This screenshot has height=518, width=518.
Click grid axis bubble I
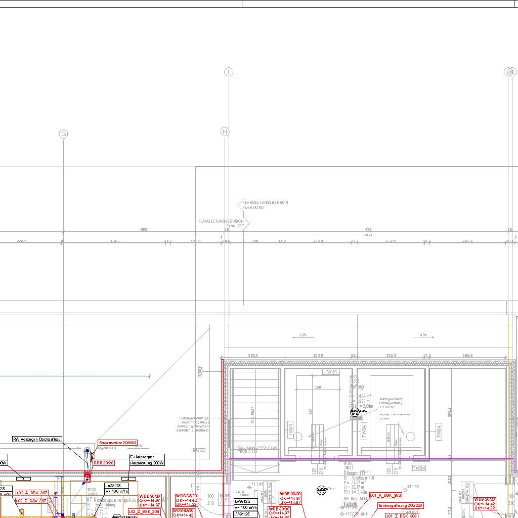point(229,72)
